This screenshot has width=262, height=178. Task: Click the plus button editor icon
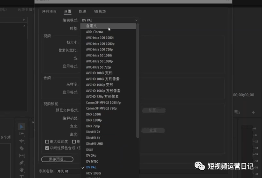[253, 112]
